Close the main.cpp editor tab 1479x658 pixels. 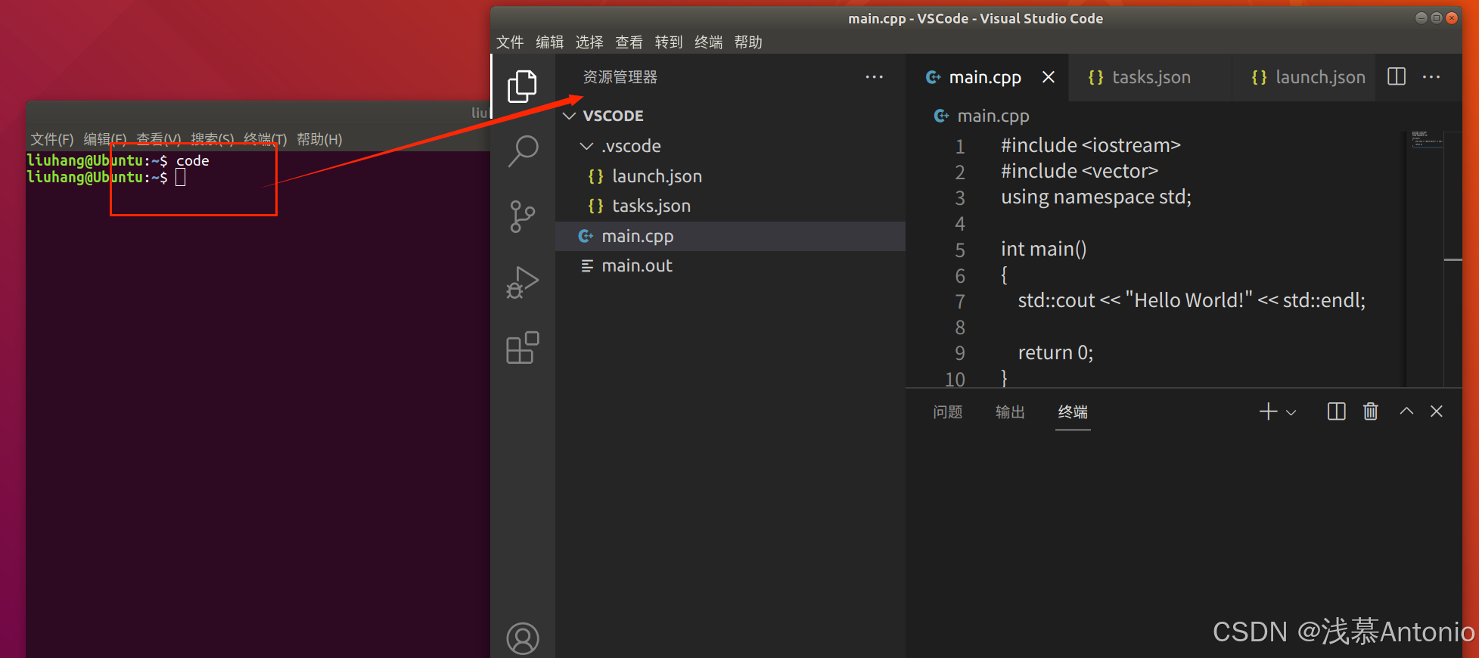click(x=1049, y=77)
